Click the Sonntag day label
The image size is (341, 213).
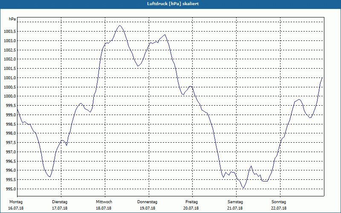tap(279, 202)
